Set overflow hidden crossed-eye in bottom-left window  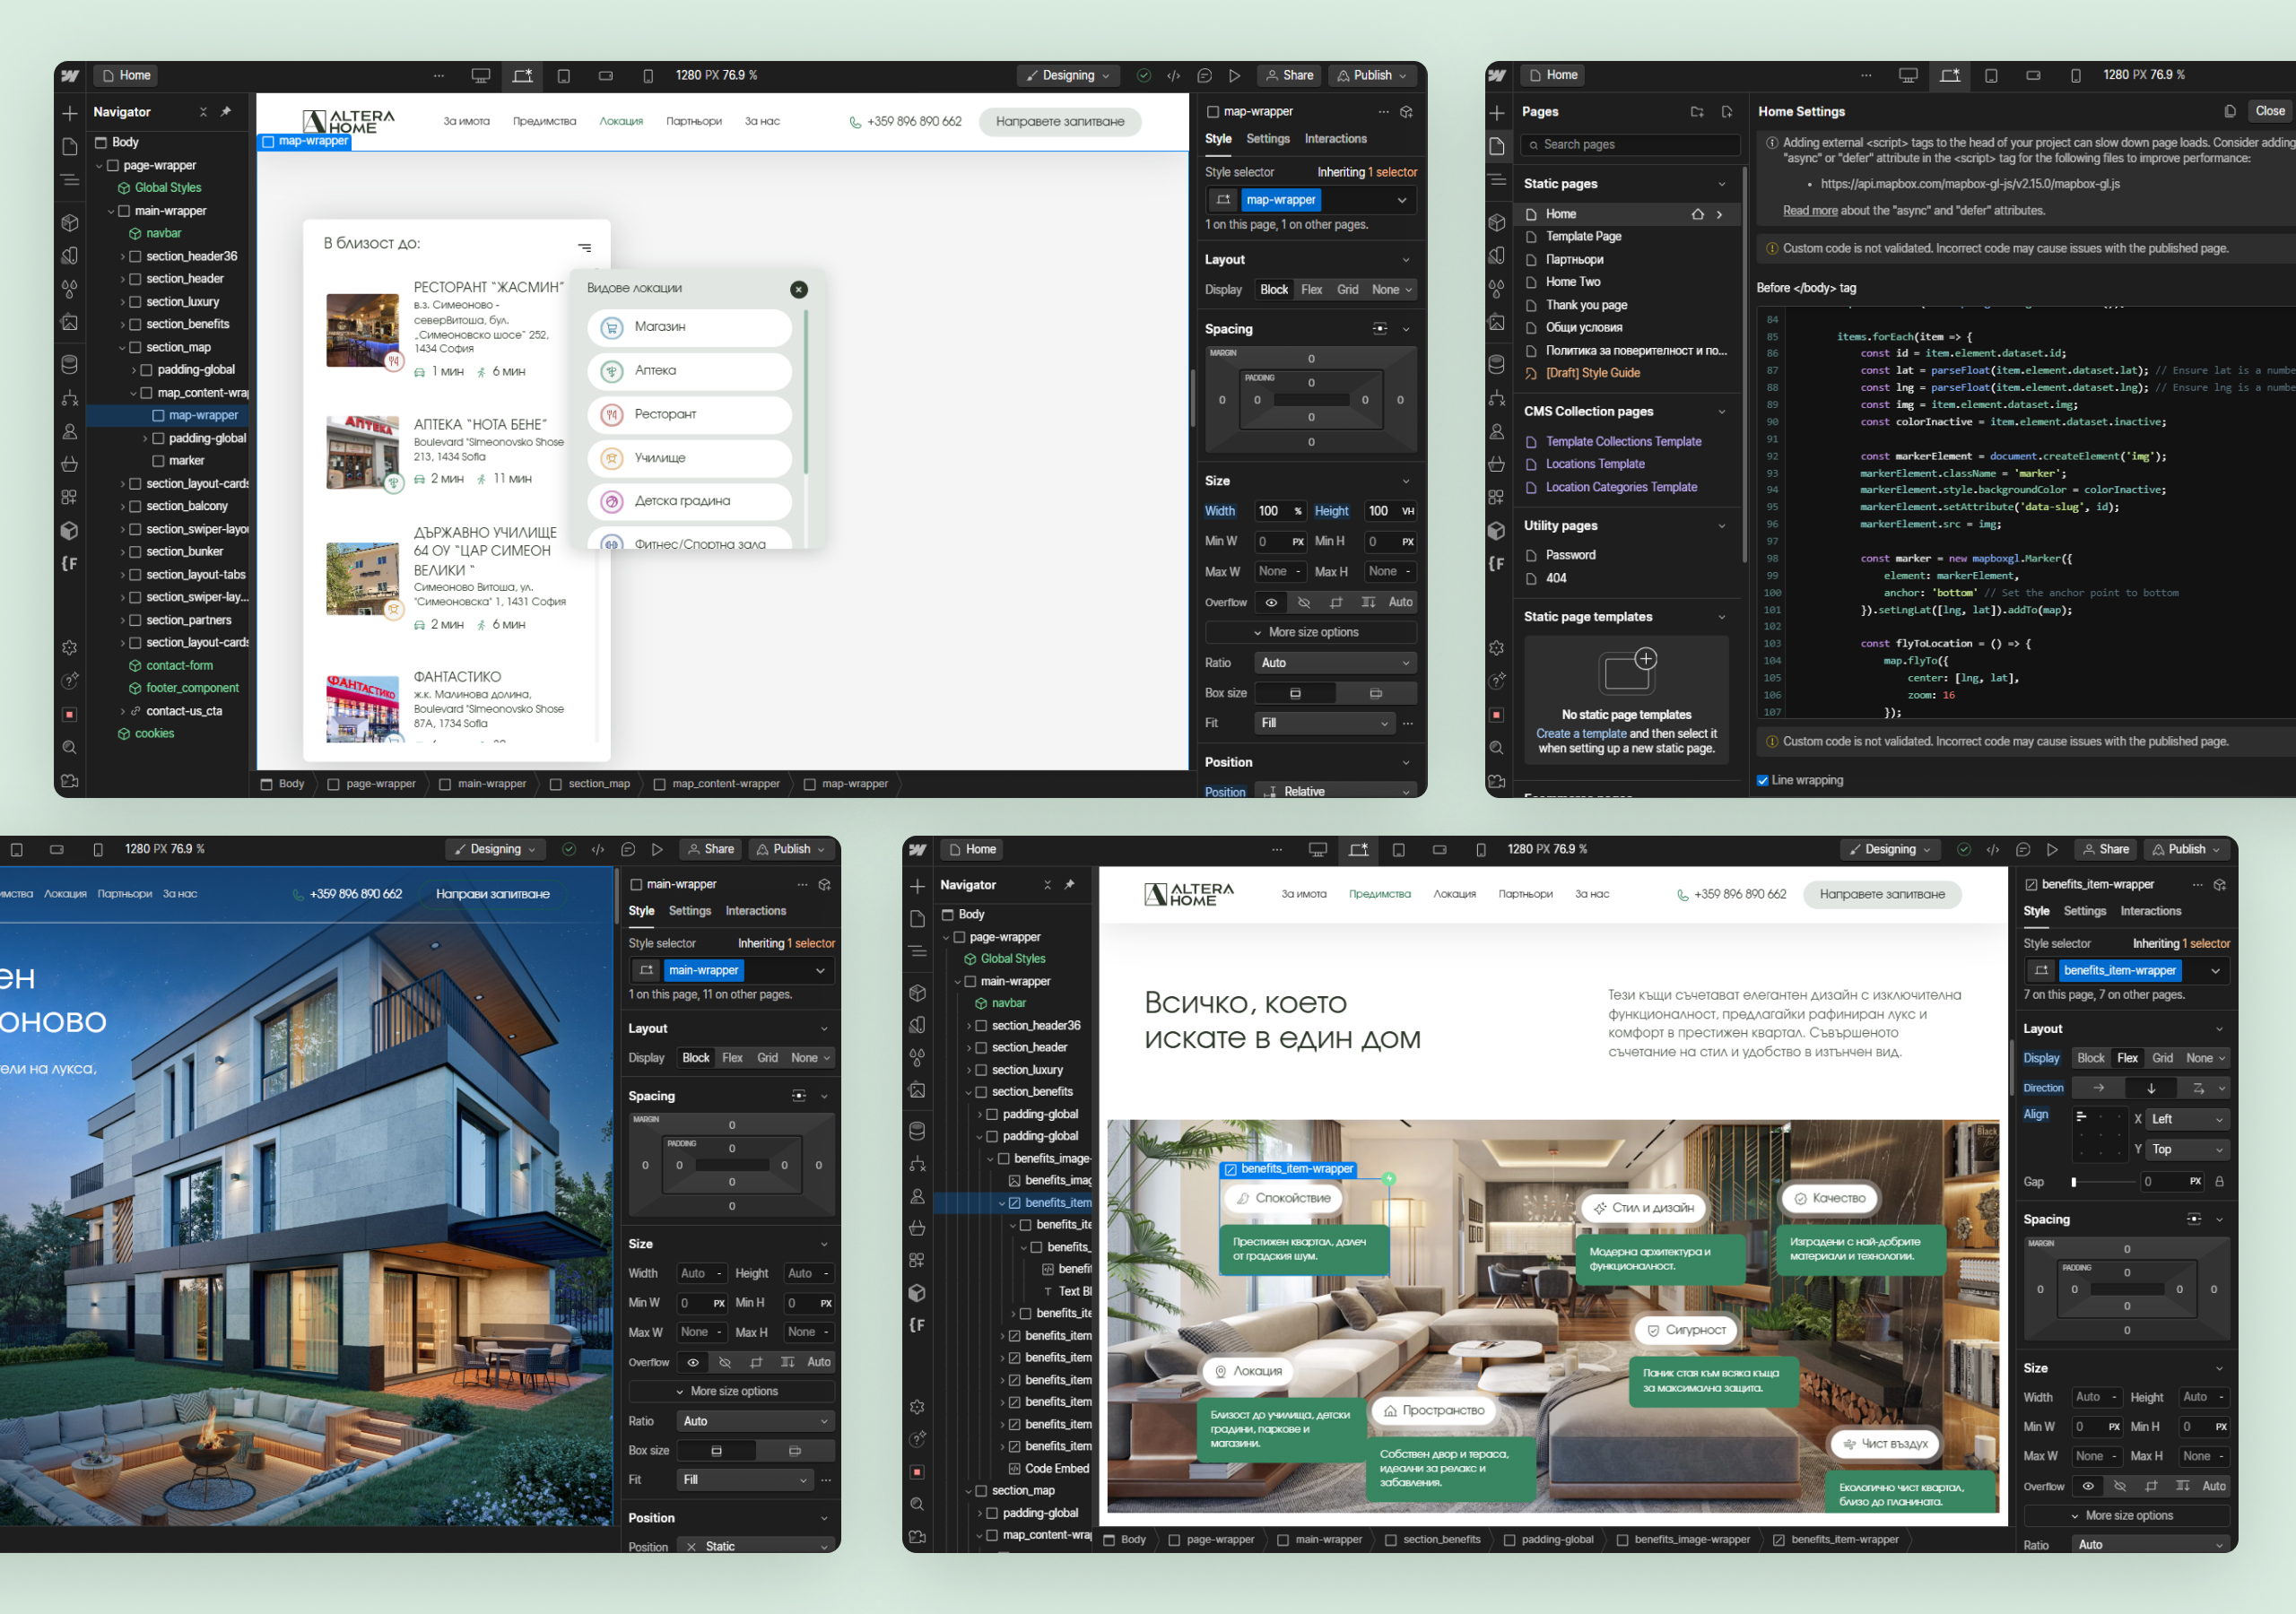(x=725, y=1362)
